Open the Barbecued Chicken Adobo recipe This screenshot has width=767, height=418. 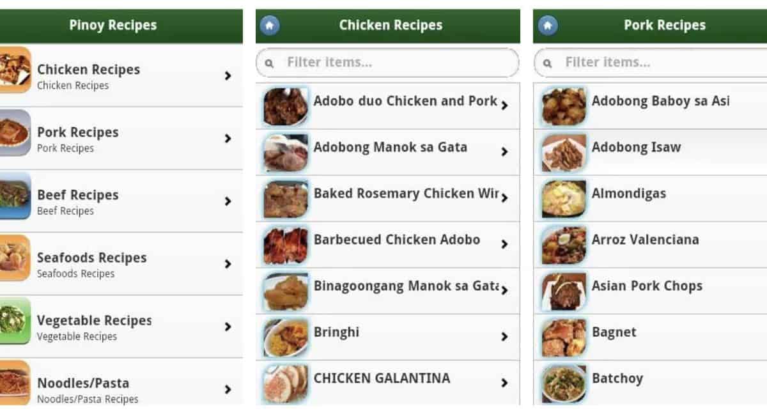click(x=396, y=240)
